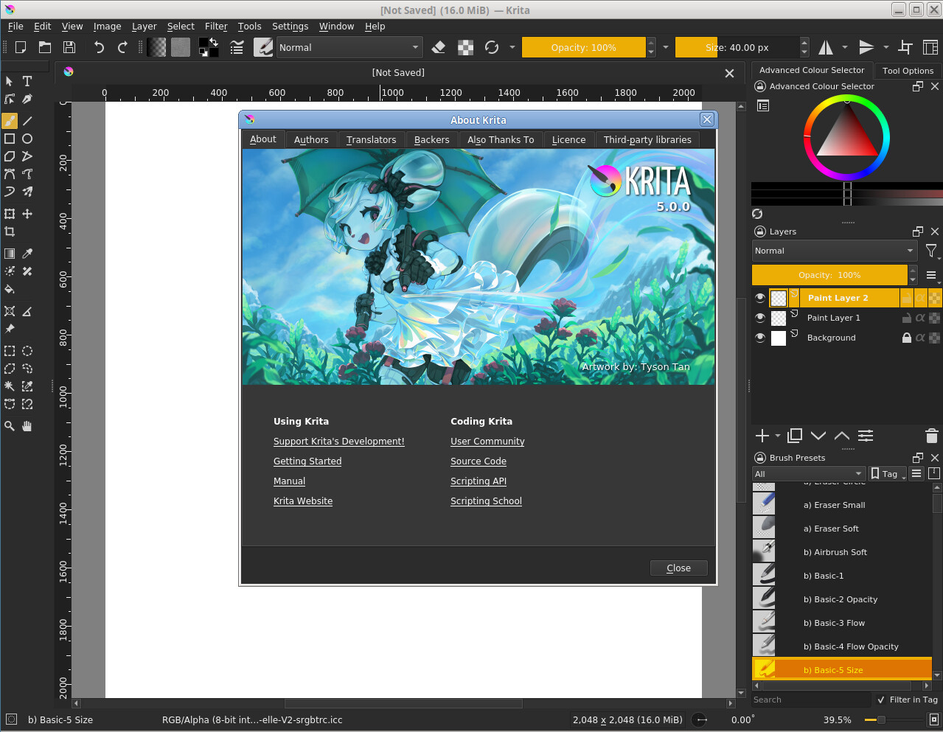Image resolution: width=943 pixels, height=732 pixels.
Task: Open Support Krita's Development link
Action: (x=338, y=441)
